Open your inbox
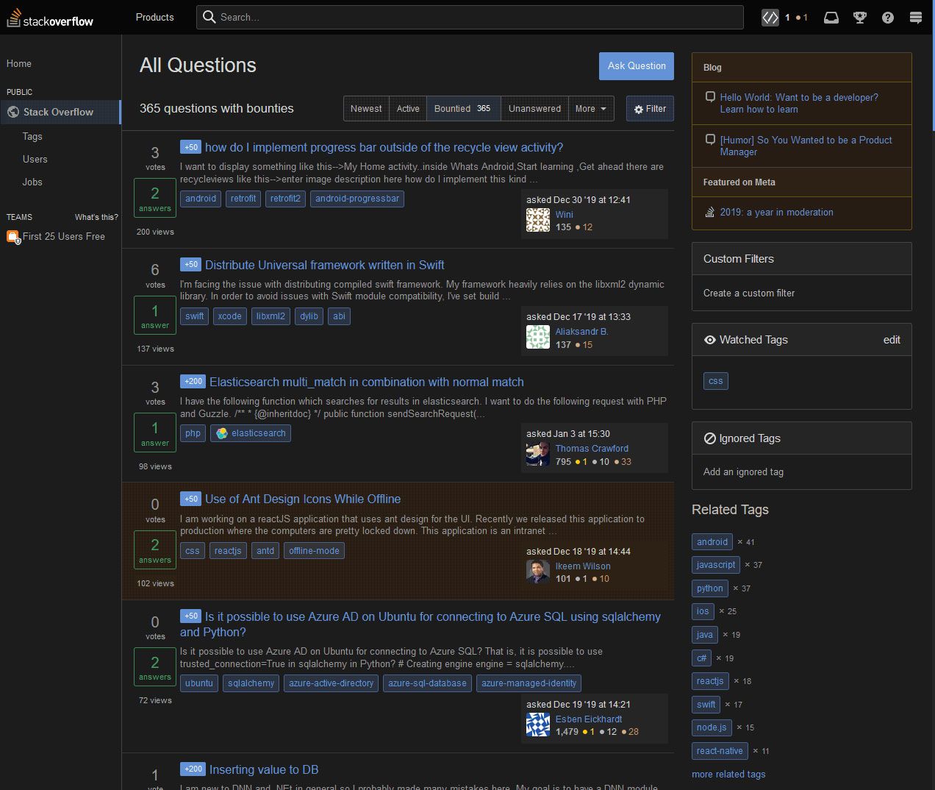 coord(831,17)
